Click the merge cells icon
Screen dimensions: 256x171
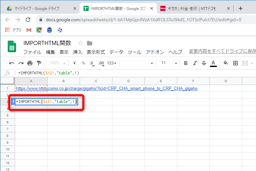coord(245,63)
